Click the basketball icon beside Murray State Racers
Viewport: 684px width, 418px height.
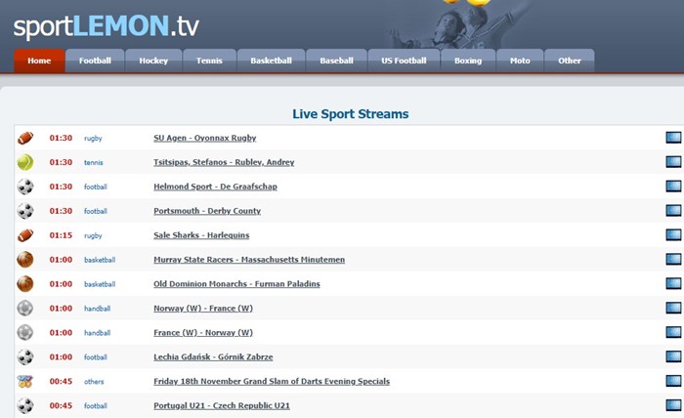point(25,260)
